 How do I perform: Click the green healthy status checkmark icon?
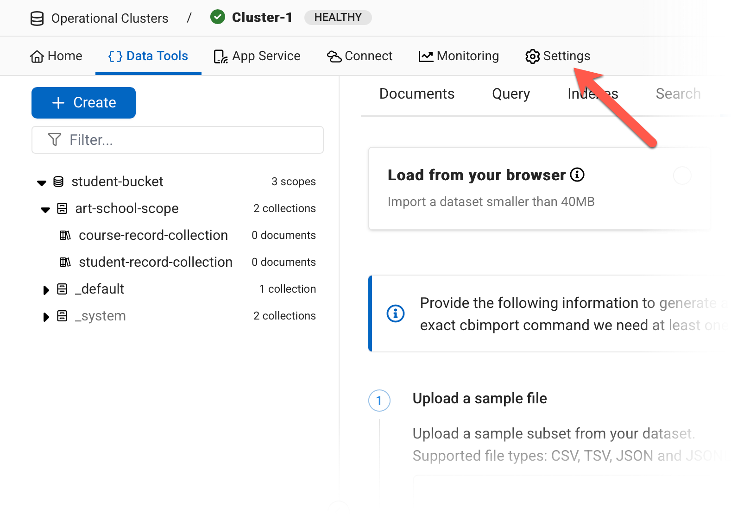[x=218, y=17]
